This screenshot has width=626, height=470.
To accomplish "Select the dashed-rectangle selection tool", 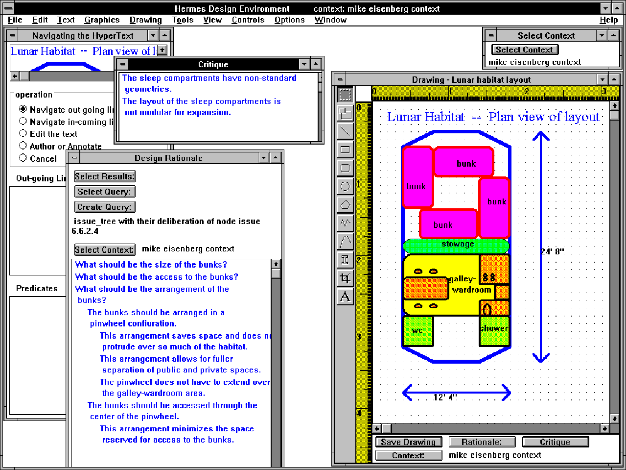I will coord(345,95).
